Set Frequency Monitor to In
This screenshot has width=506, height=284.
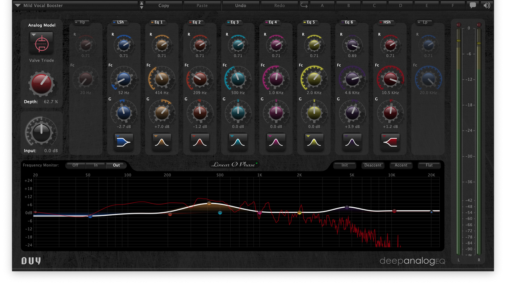point(96,165)
